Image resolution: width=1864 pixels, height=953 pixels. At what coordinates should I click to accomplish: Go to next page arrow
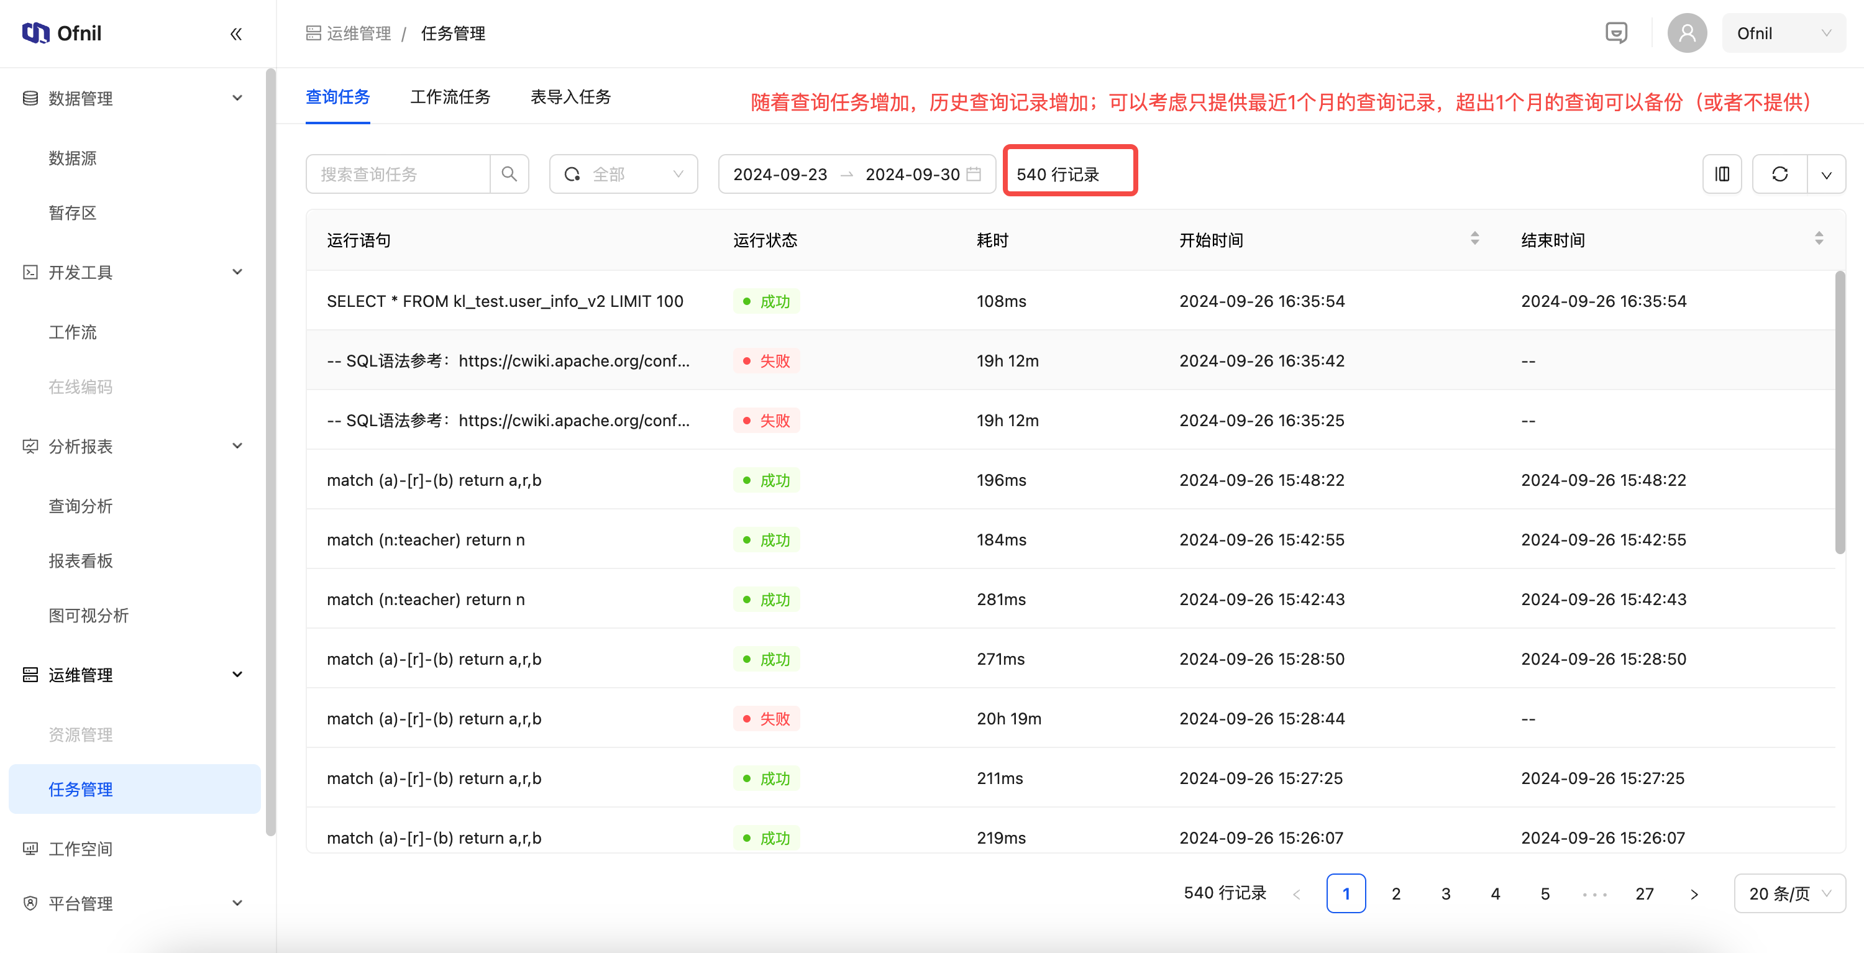[1694, 895]
